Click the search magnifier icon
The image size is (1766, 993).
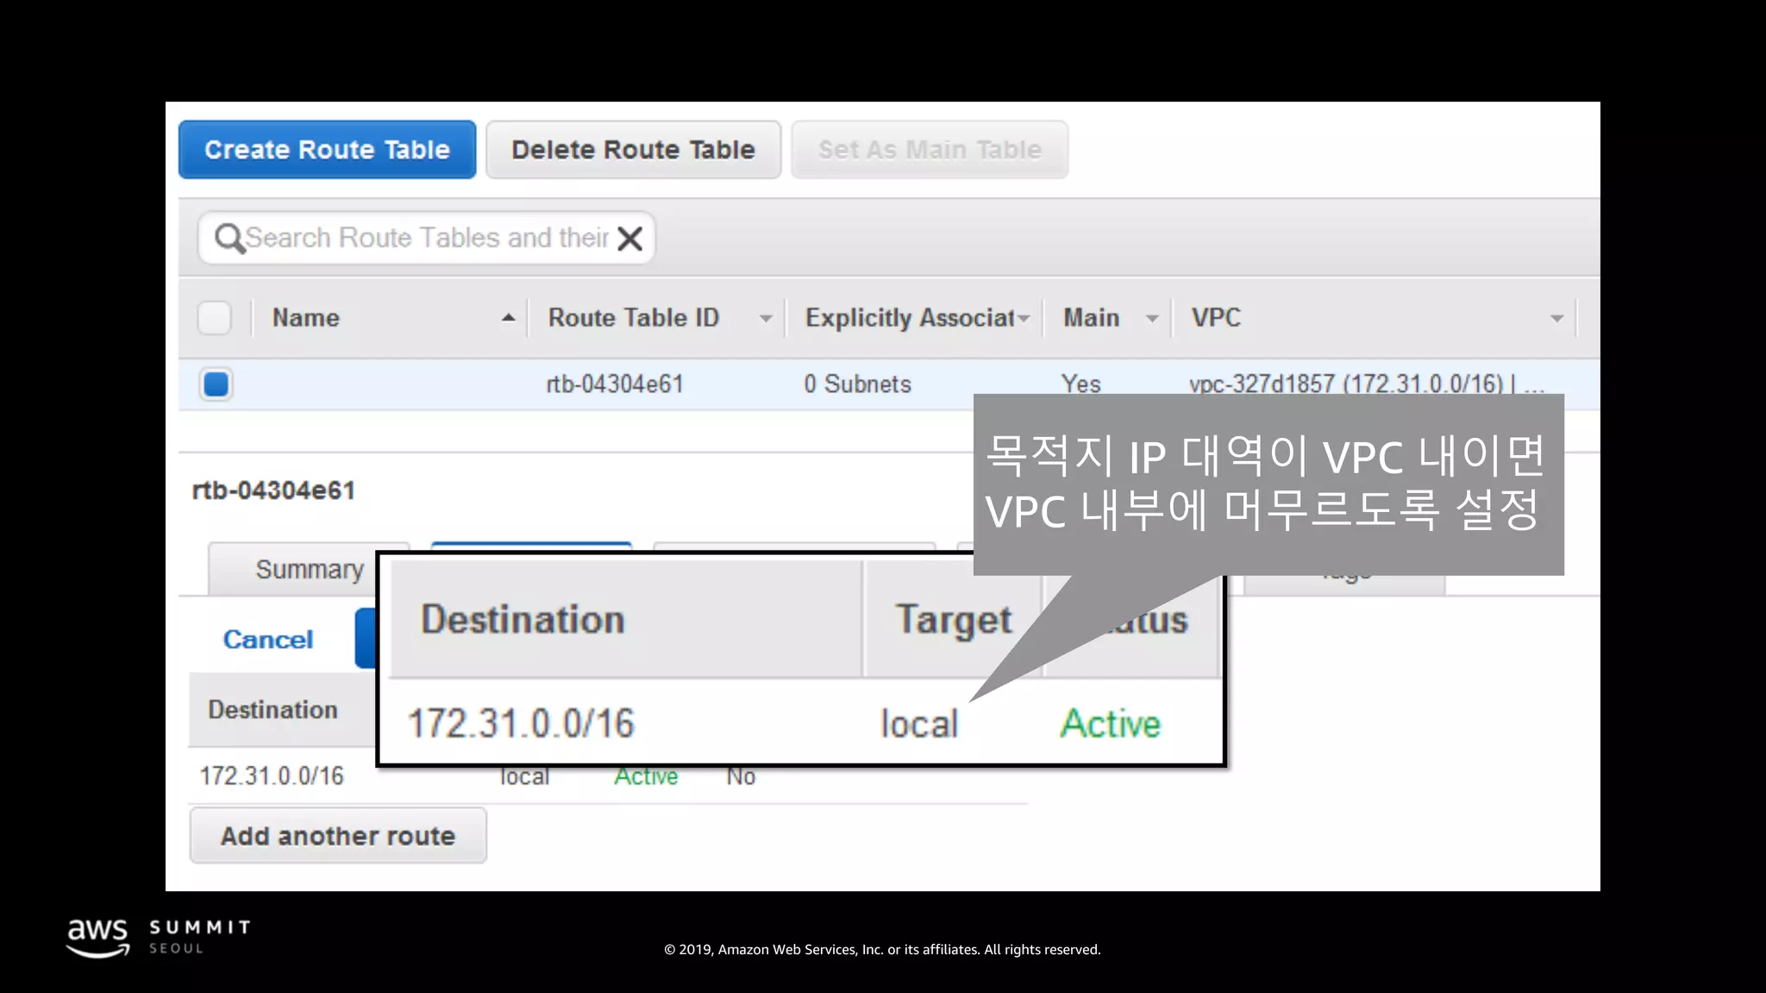(x=229, y=238)
